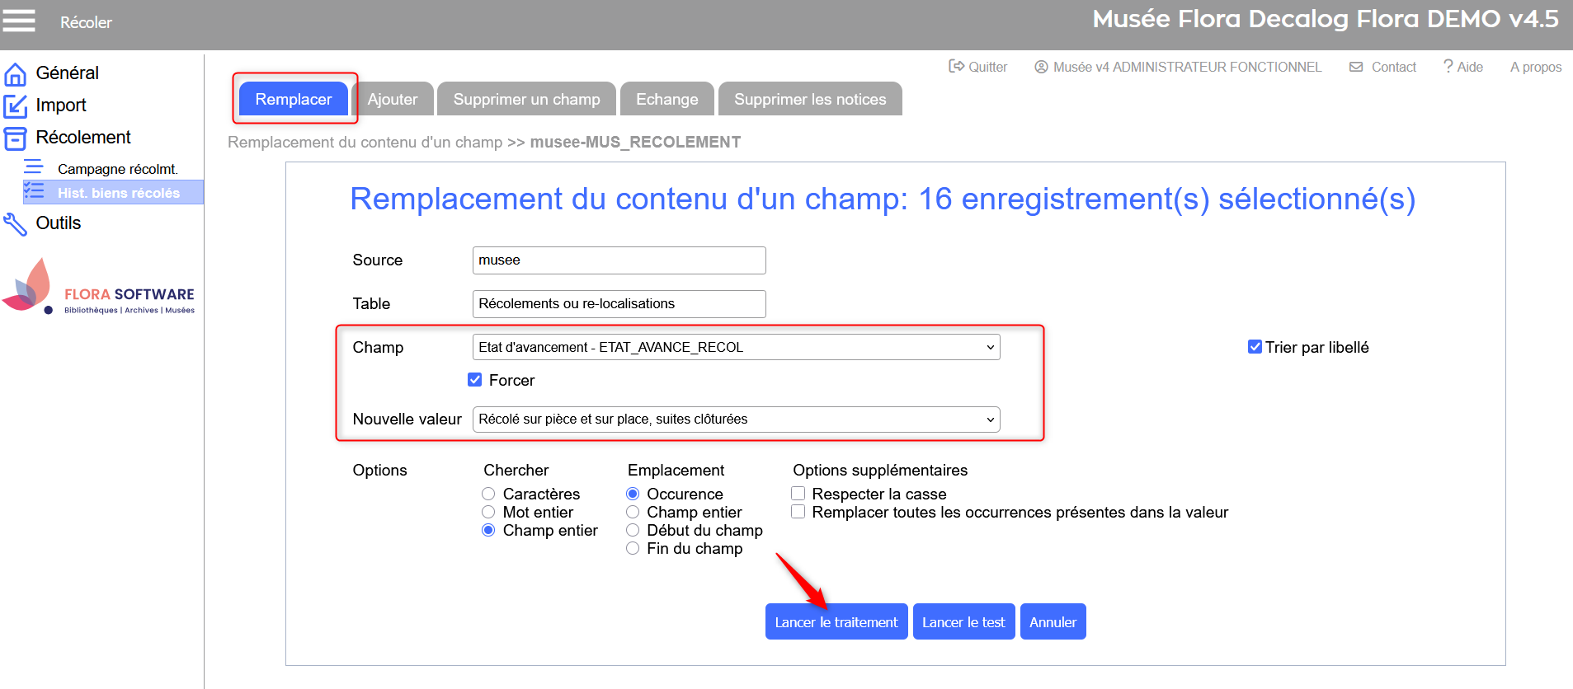The height and width of the screenshot is (689, 1573).
Task: Switch to the Remplacer tab
Action: 294,99
